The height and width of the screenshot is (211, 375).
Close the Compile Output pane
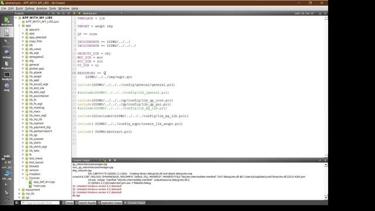click(x=325, y=160)
